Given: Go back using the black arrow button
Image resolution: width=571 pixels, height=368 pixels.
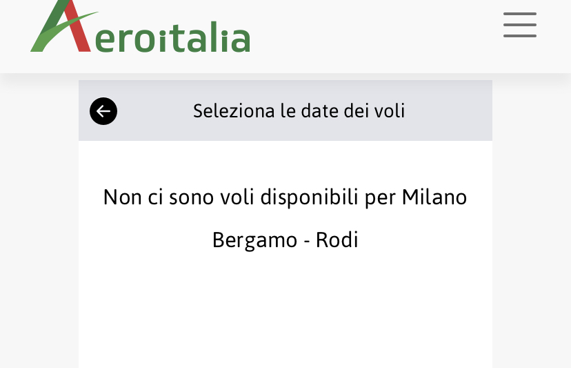Looking at the screenshot, I should pos(103,111).
